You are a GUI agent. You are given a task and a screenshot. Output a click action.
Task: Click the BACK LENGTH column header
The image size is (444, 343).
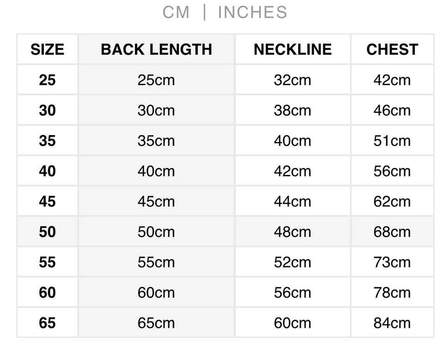(156, 50)
